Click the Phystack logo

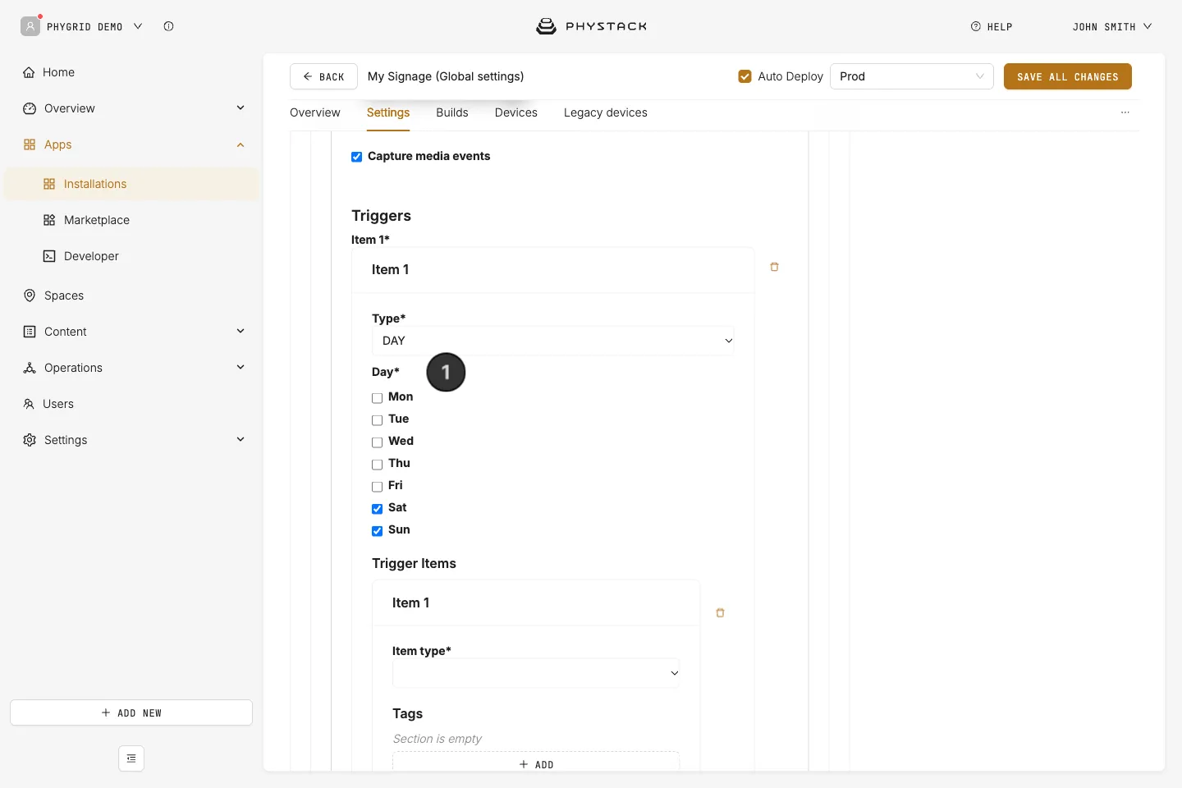pyautogui.click(x=591, y=26)
